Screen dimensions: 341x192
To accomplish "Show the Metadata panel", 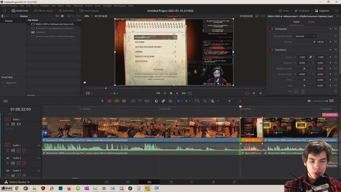I will [x=302, y=11].
